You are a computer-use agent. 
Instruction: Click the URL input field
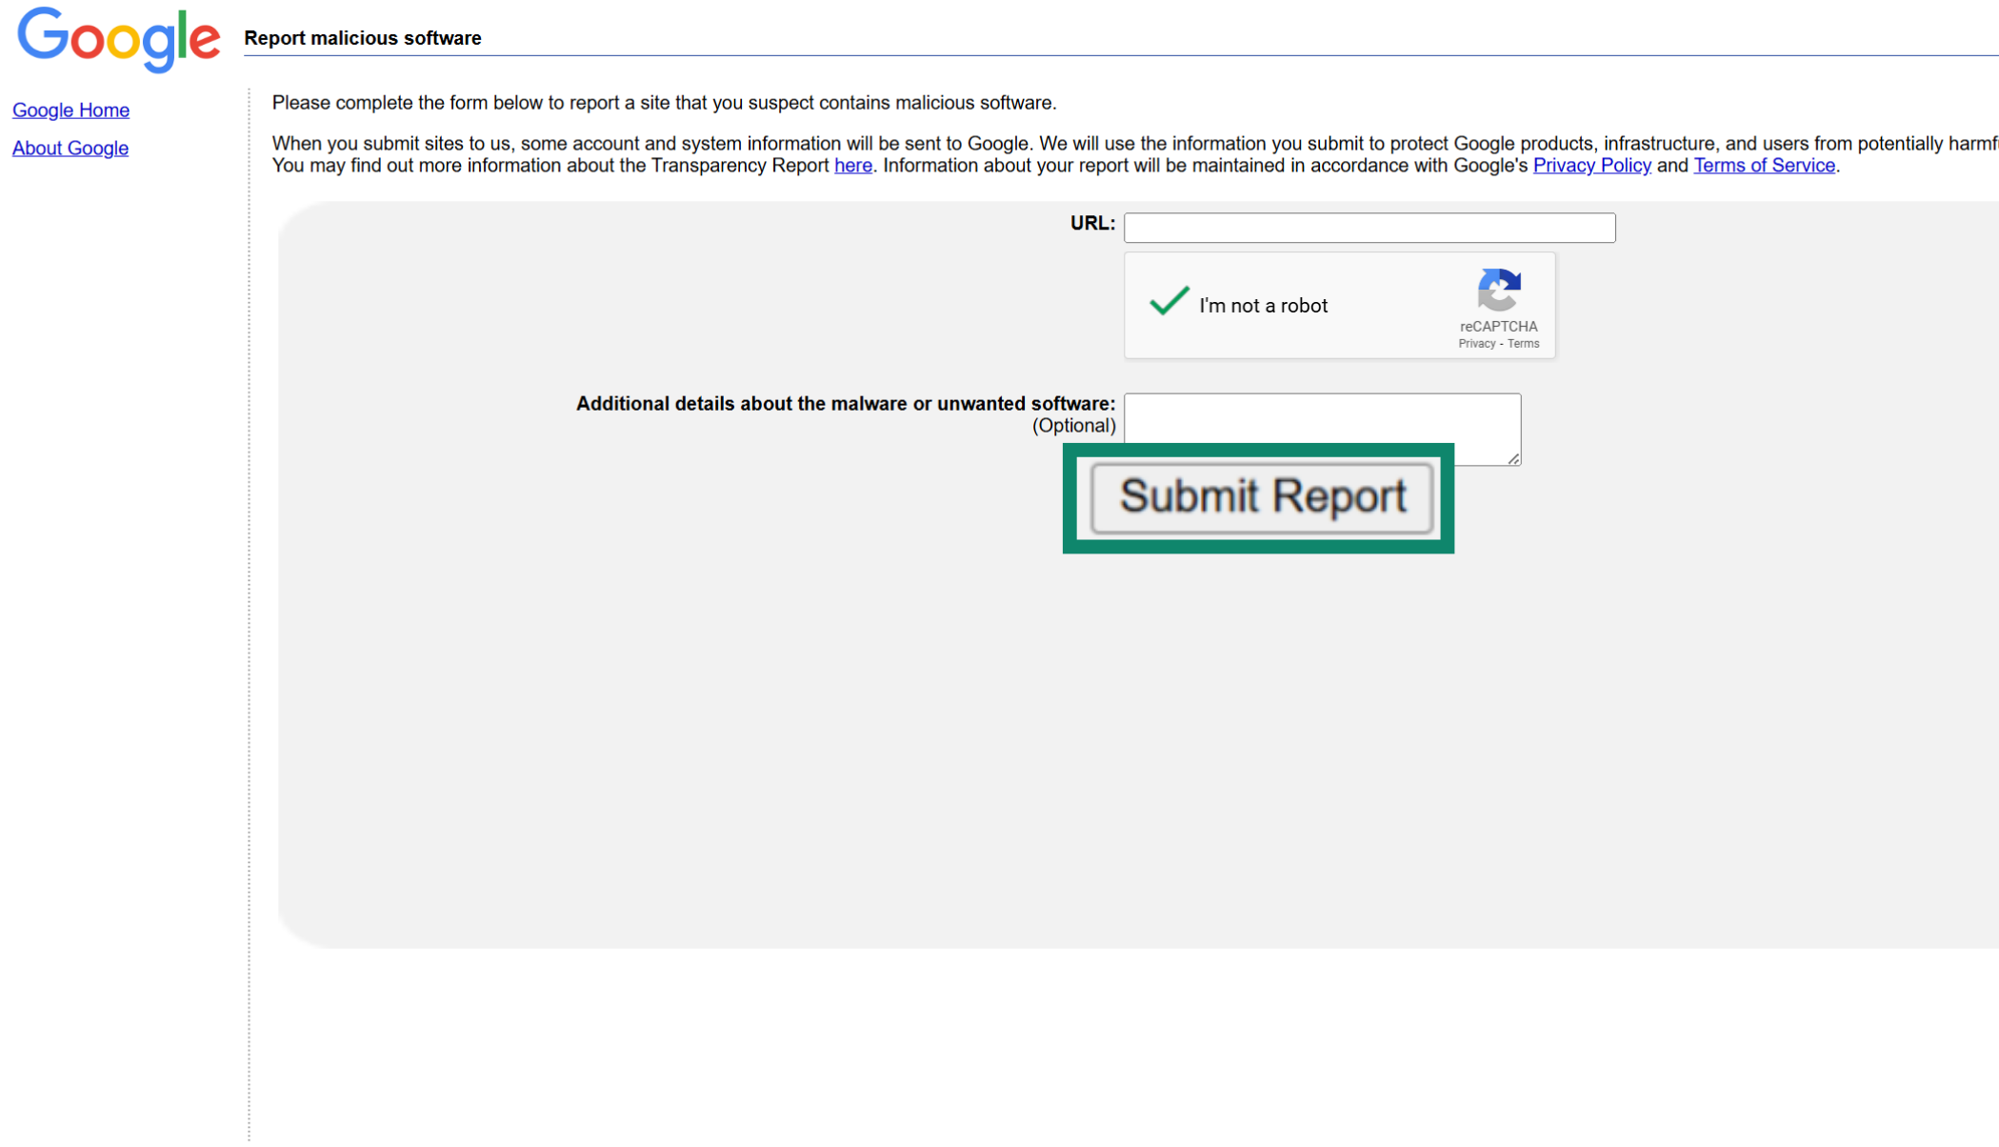[x=1369, y=227]
